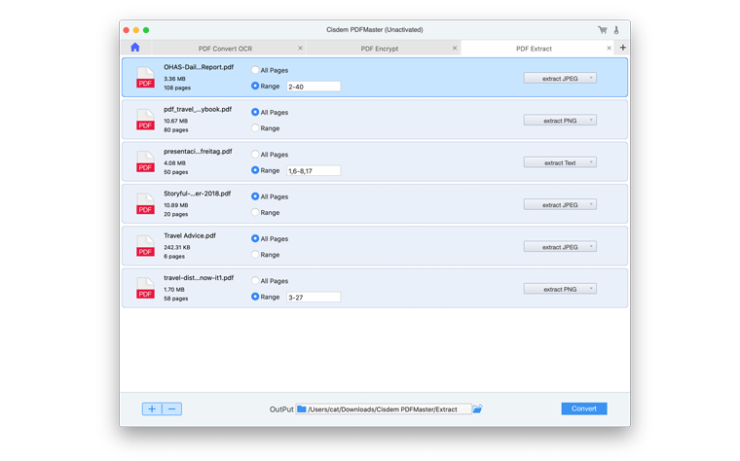Click the Output path field
Viewport: 740px width, 461px height.
(x=384, y=409)
